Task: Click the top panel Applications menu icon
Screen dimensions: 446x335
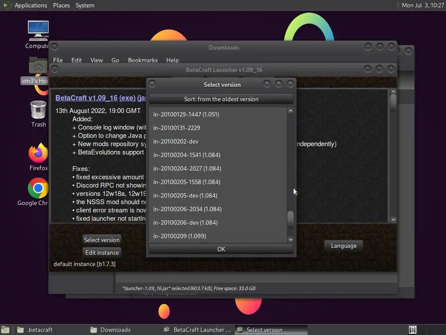Action: pos(7,5)
